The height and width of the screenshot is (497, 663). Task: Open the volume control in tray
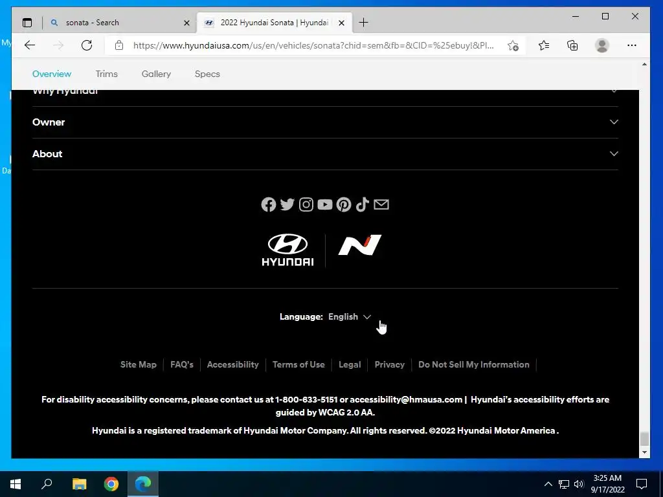point(579,484)
